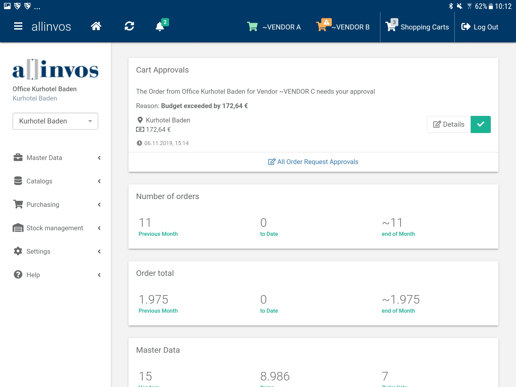Screen dimensions: 516x387
Task: Click the Shopping Carts label
Action: 425,27
